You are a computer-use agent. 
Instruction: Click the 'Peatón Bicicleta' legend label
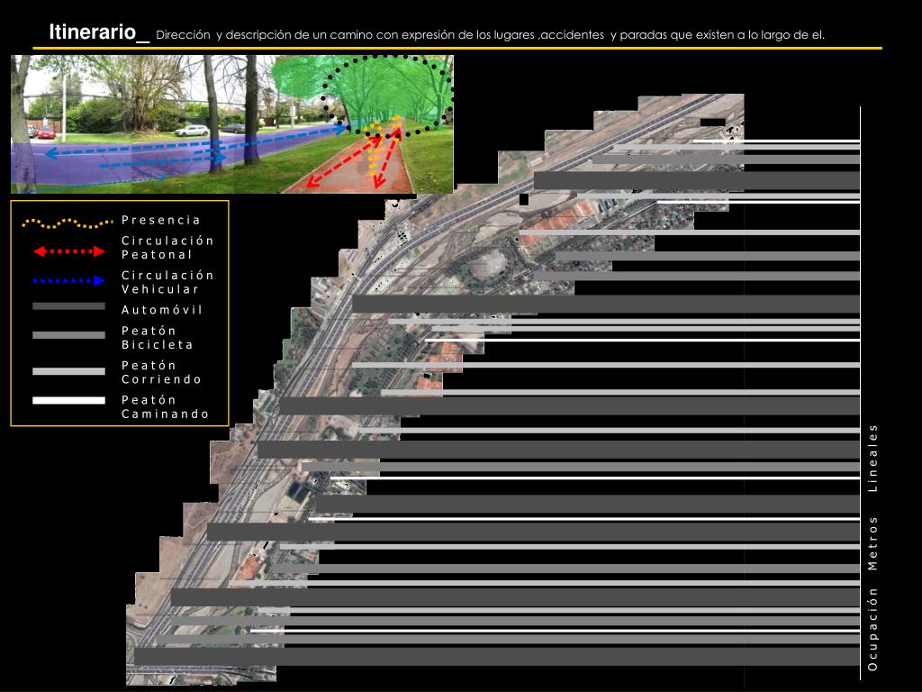[x=157, y=338]
